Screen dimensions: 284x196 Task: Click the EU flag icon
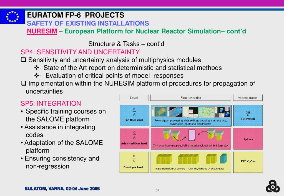[12, 17]
